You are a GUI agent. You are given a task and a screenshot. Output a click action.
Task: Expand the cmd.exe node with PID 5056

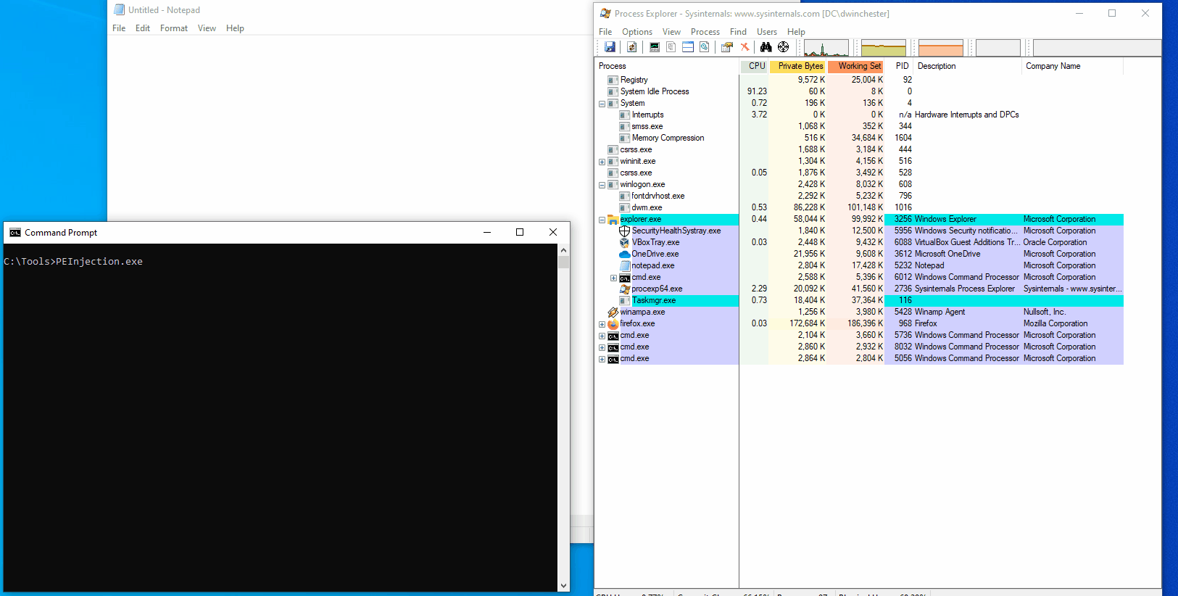pos(602,359)
